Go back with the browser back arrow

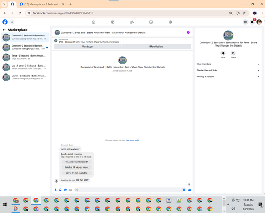point(5,13)
